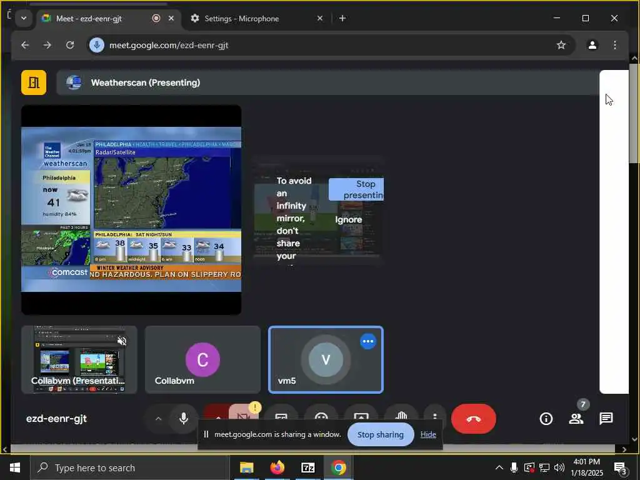Viewport: 640px width, 480px height.
Task: Open Firefox from the taskbar
Action: coord(277,467)
